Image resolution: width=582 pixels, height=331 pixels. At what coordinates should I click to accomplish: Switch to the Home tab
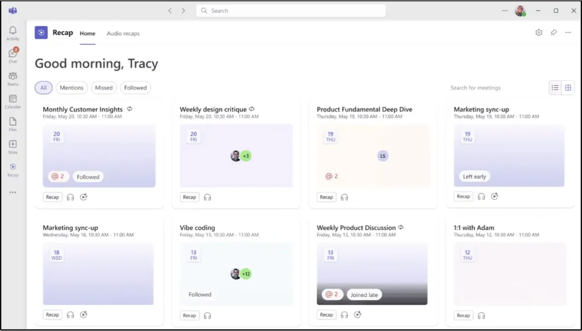pyautogui.click(x=88, y=34)
